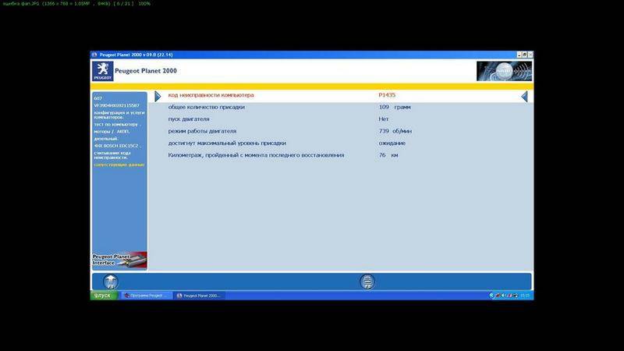Select the 'пуск двигателя' row

188,119
